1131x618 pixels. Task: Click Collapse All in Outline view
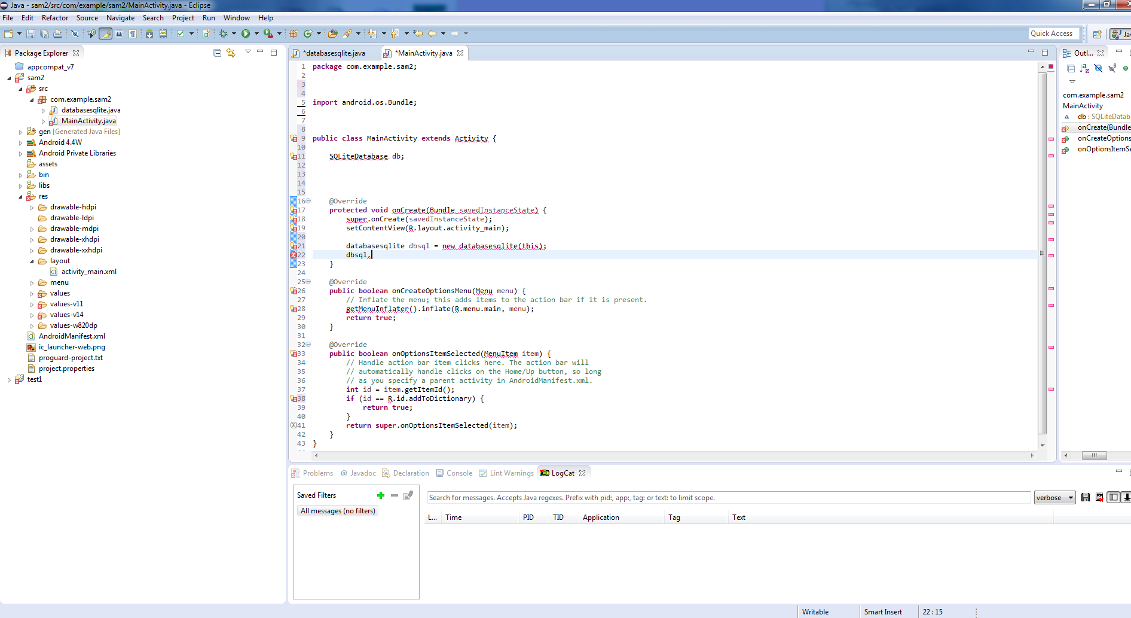tap(1071, 69)
